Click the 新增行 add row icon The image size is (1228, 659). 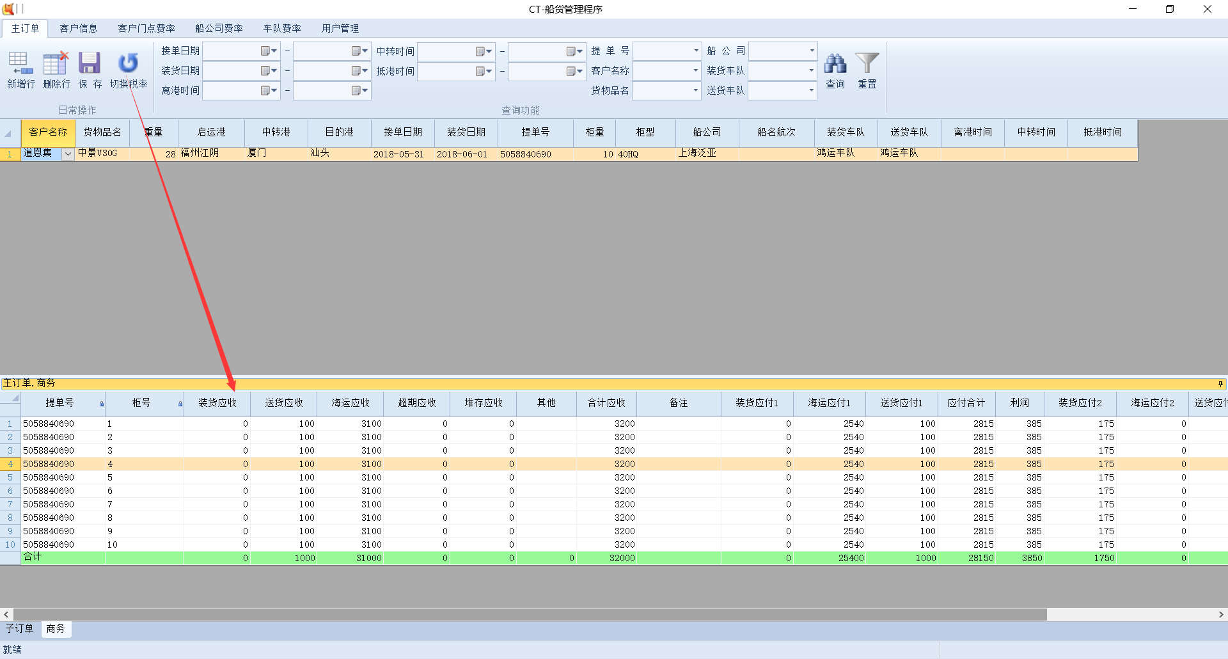tap(20, 64)
